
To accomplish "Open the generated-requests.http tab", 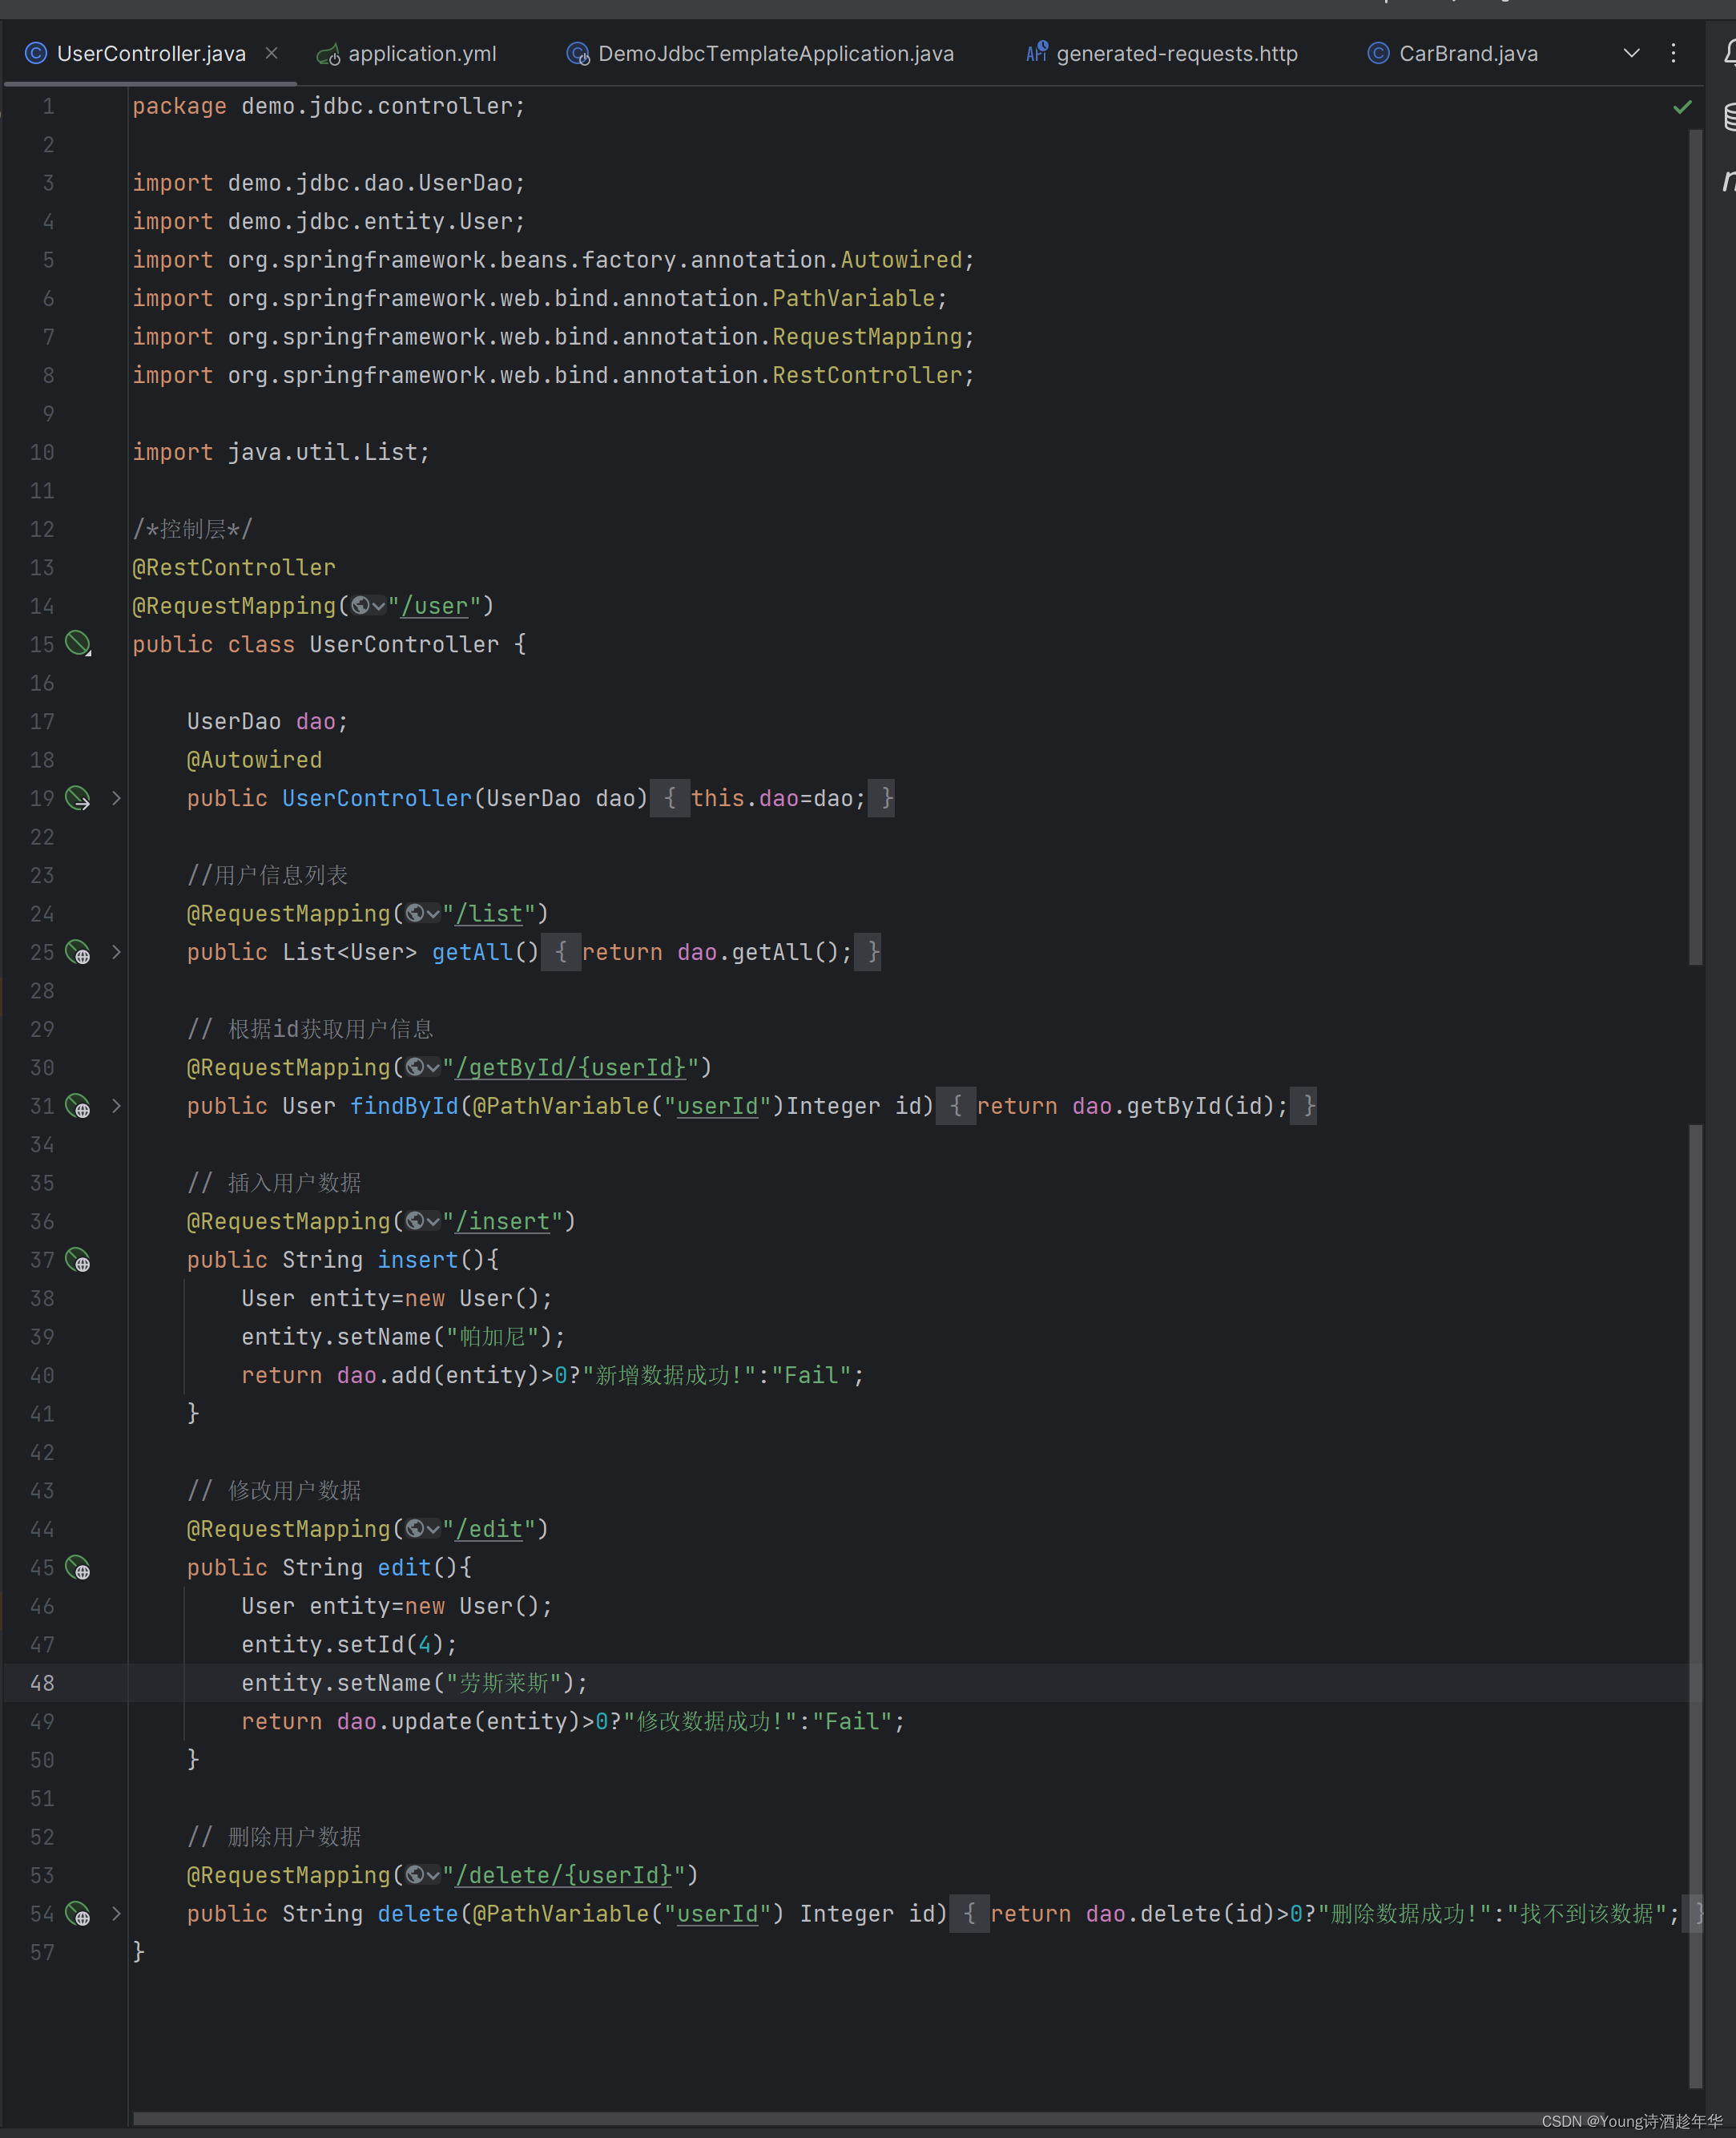I will click(x=1175, y=53).
